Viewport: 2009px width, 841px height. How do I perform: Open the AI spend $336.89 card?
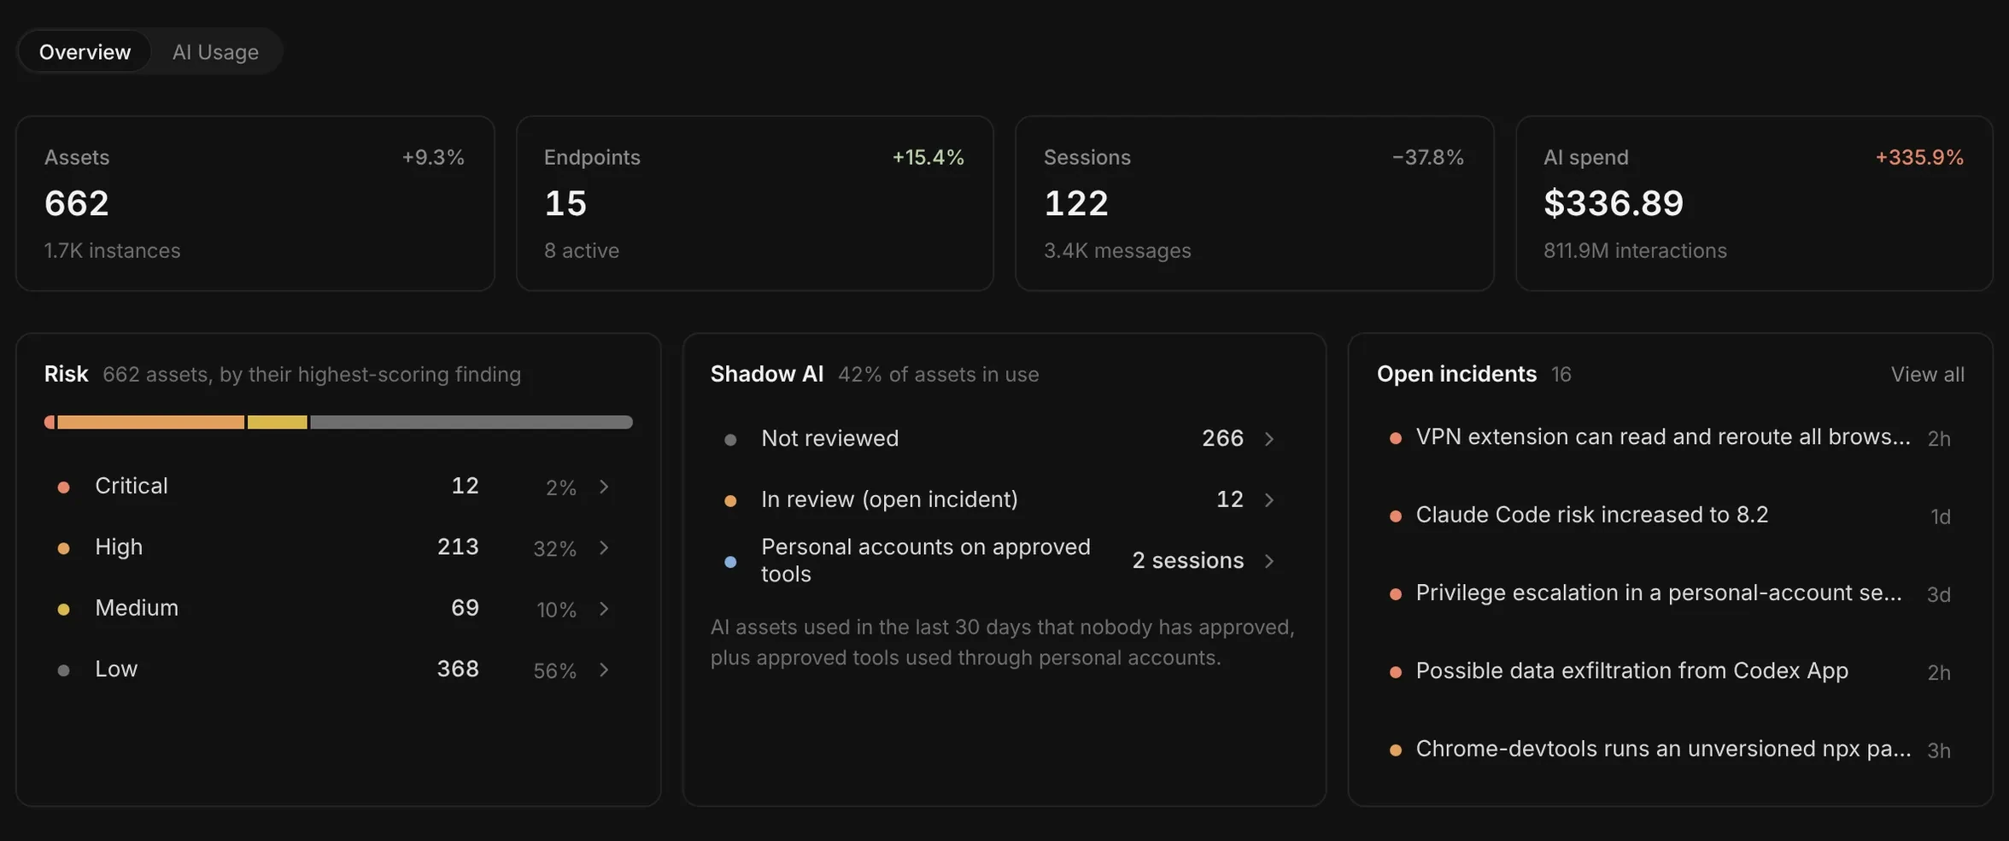coord(1754,203)
